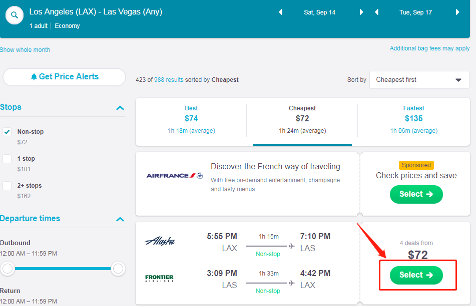The image size is (476, 306).
Task: Click the Economy cabin class text
Action: point(68,26)
